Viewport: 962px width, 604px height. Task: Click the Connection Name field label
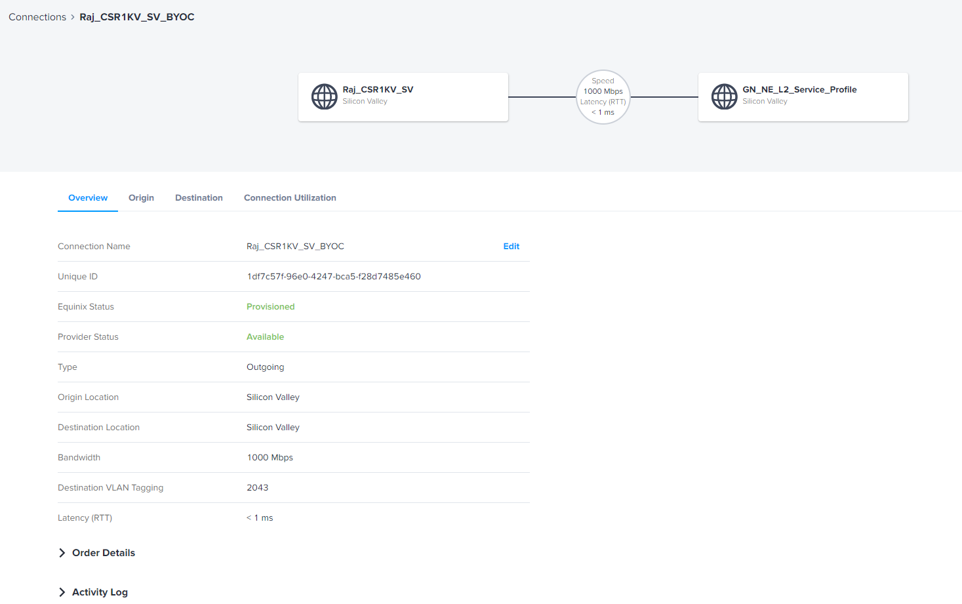point(94,247)
